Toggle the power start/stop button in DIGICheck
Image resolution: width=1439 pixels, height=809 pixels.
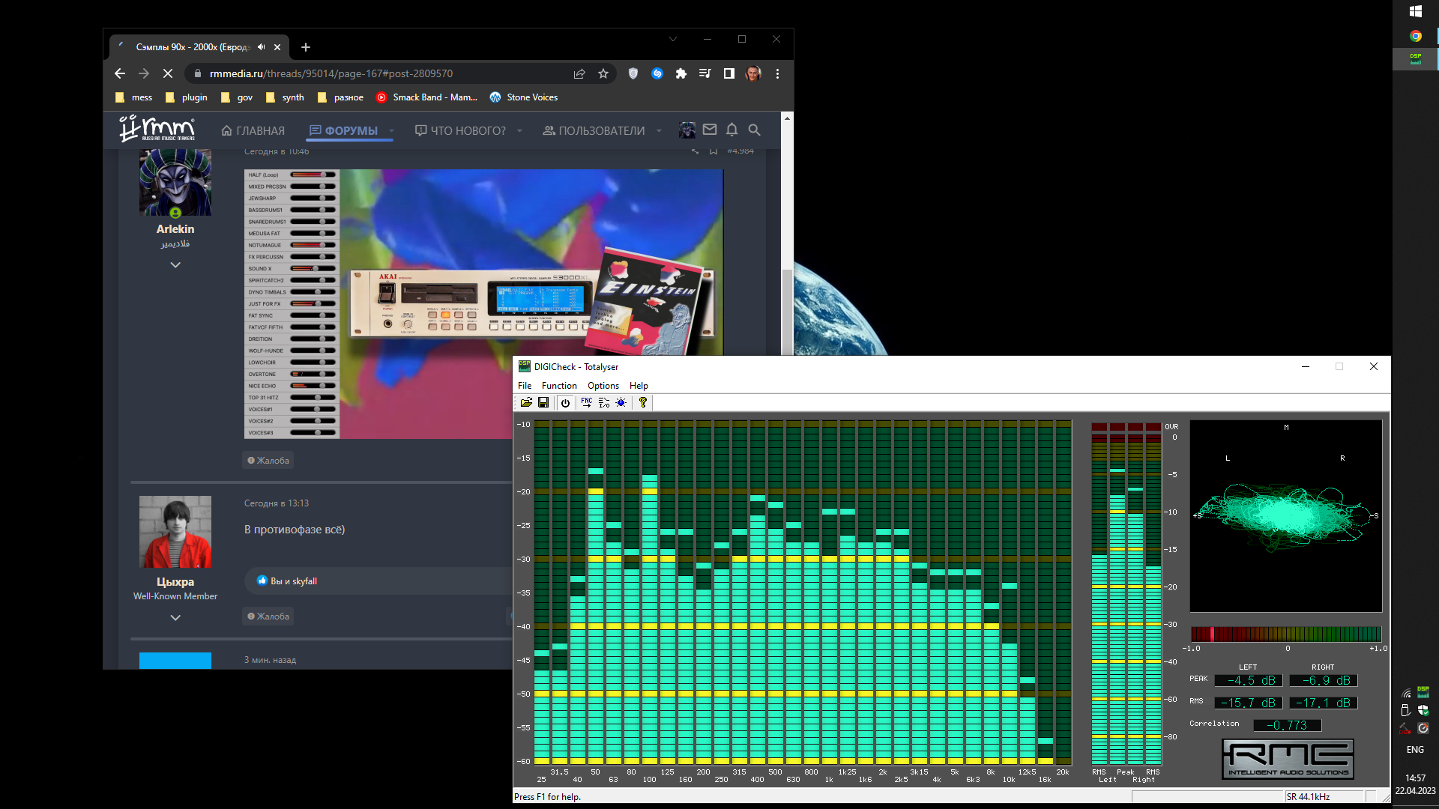[565, 402]
